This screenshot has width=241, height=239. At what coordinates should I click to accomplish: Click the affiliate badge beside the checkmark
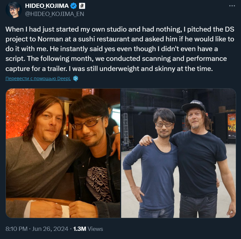pos(82,6)
